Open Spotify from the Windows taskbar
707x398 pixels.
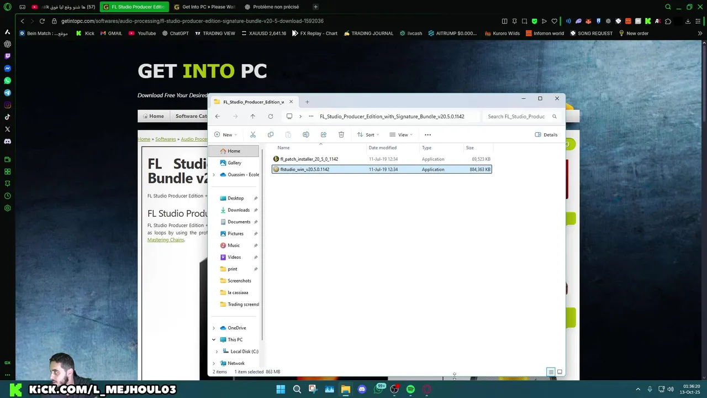[410, 389]
